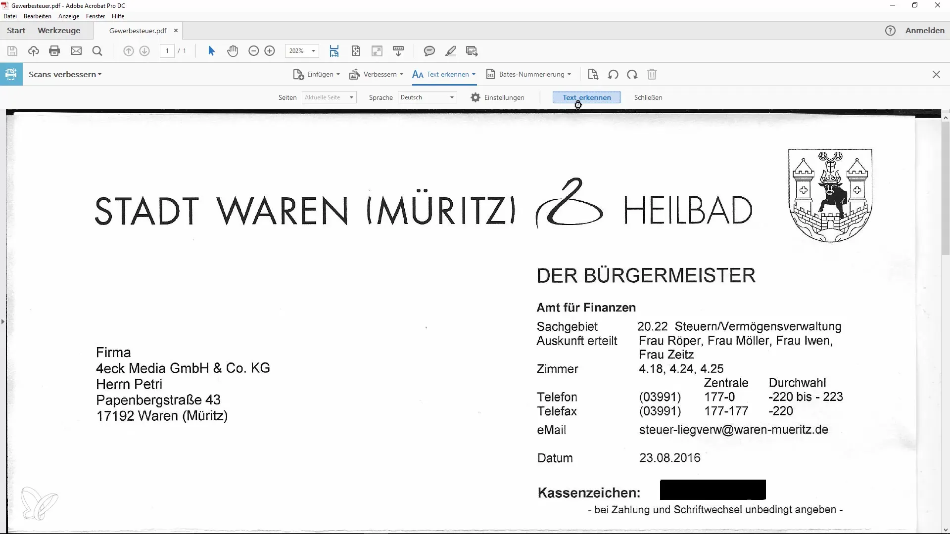Click the vertical scrollbar thumb
This screenshot has width=950, height=534.
(946, 188)
